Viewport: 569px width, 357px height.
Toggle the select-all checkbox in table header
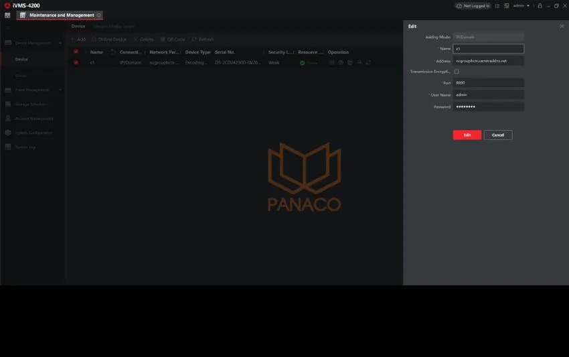click(76, 52)
